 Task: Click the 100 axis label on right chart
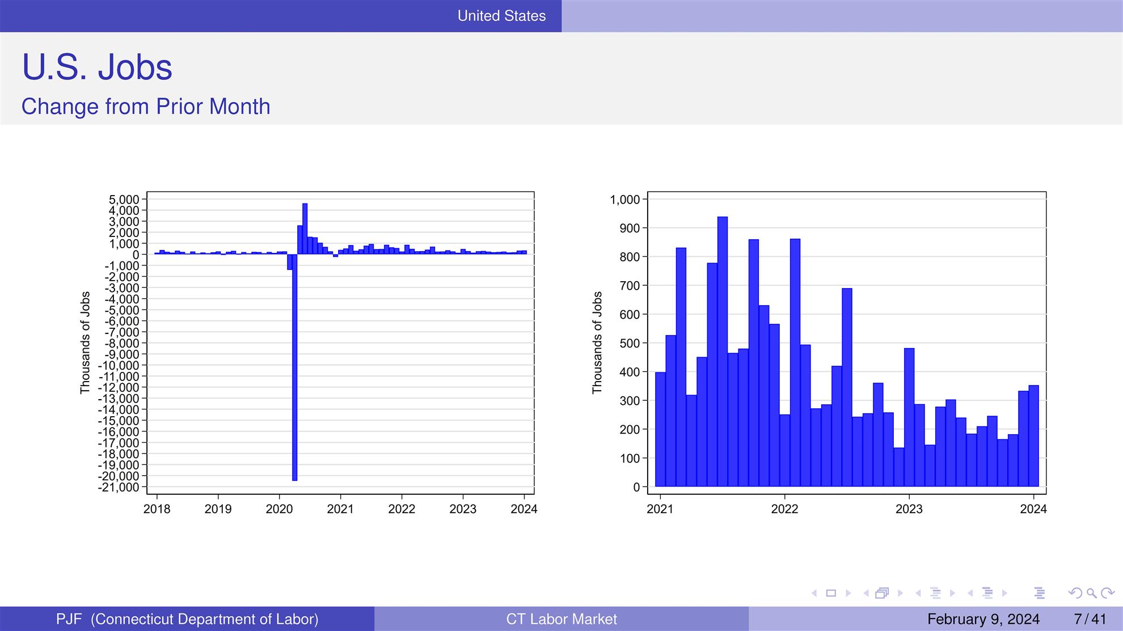click(630, 459)
